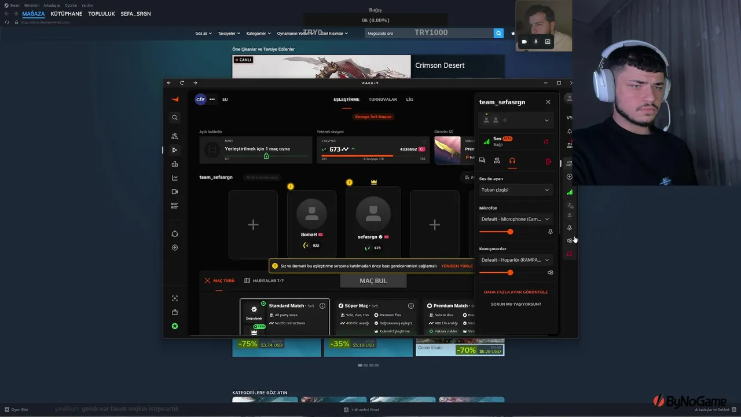Click Mikrofon volume slider handle

point(510,232)
